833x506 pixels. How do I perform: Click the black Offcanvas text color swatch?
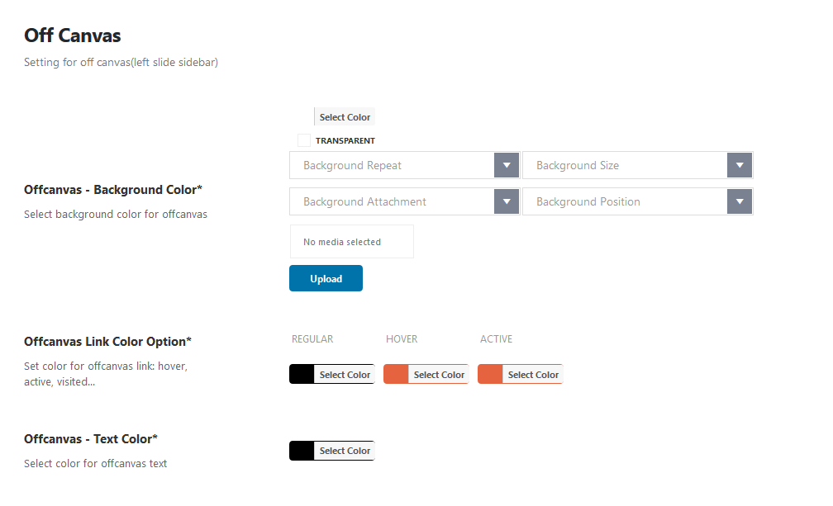tap(302, 450)
